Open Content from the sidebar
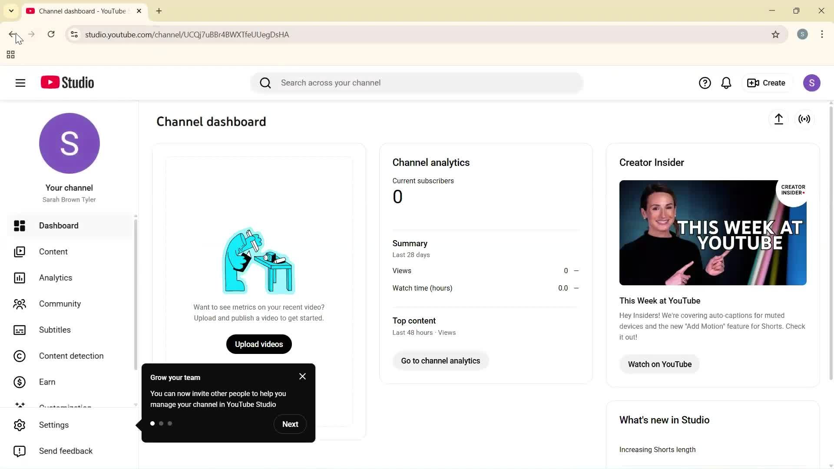This screenshot has height=469, width=834. tap(53, 251)
